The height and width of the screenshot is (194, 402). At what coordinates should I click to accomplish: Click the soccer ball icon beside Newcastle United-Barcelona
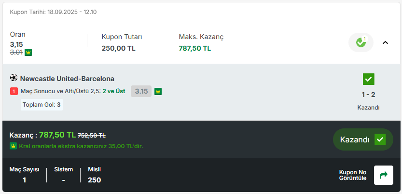coord(14,78)
